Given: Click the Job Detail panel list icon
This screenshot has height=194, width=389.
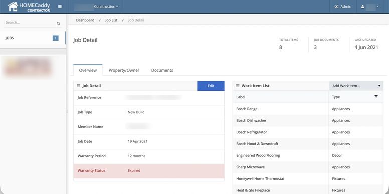Looking at the screenshot, I should [78, 86].
